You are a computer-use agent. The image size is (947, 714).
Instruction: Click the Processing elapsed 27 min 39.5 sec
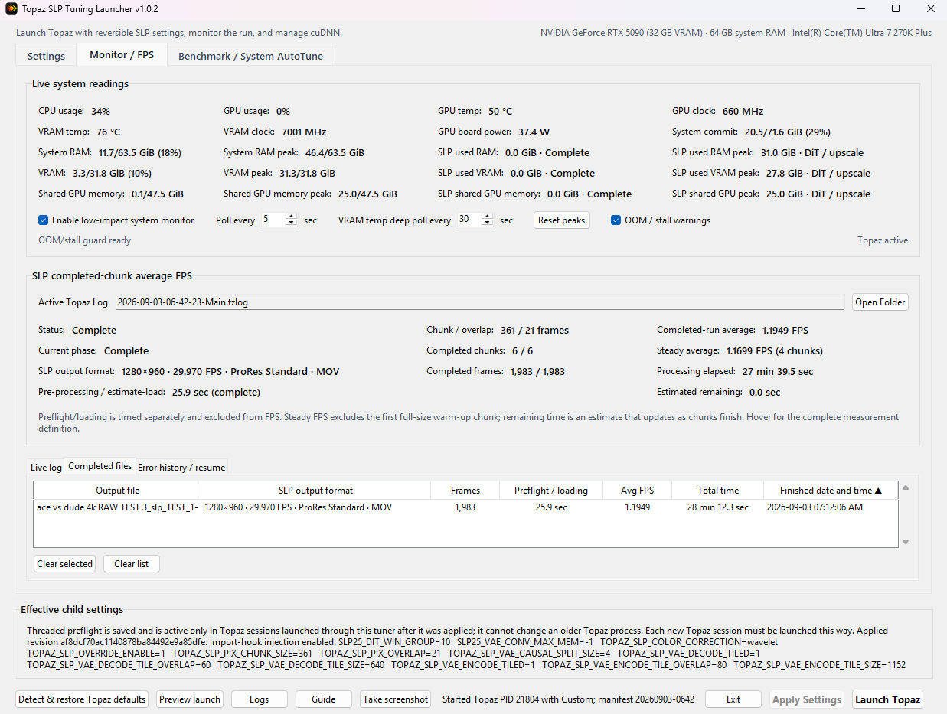point(778,372)
